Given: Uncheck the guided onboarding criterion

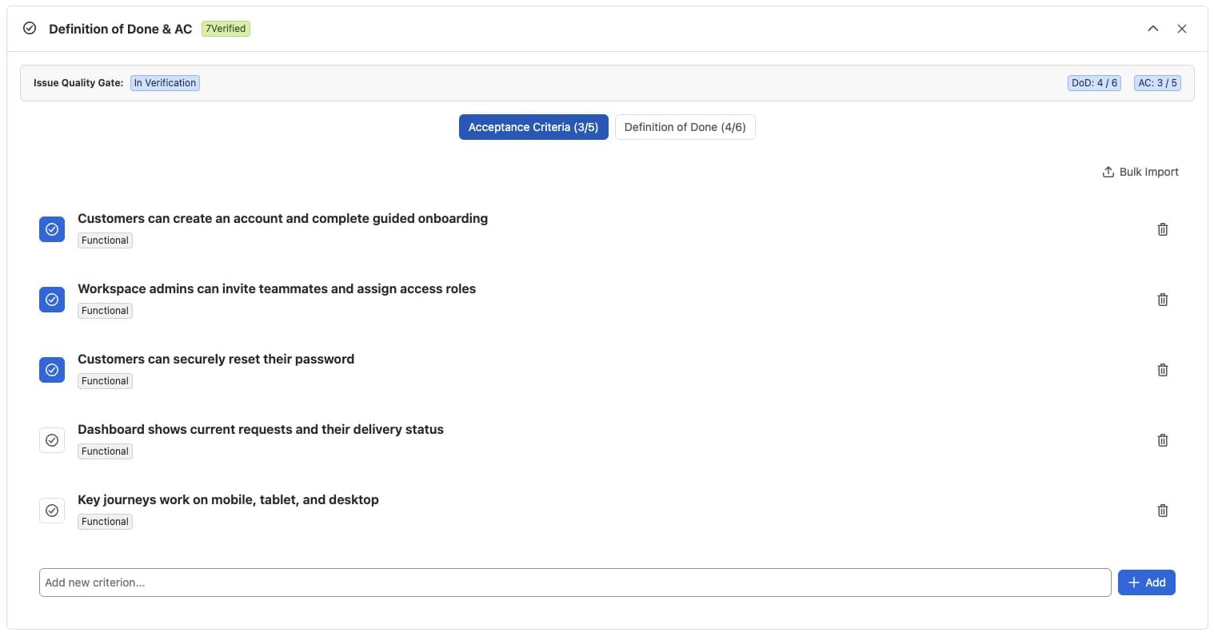Looking at the screenshot, I should click(x=52, y=229).
